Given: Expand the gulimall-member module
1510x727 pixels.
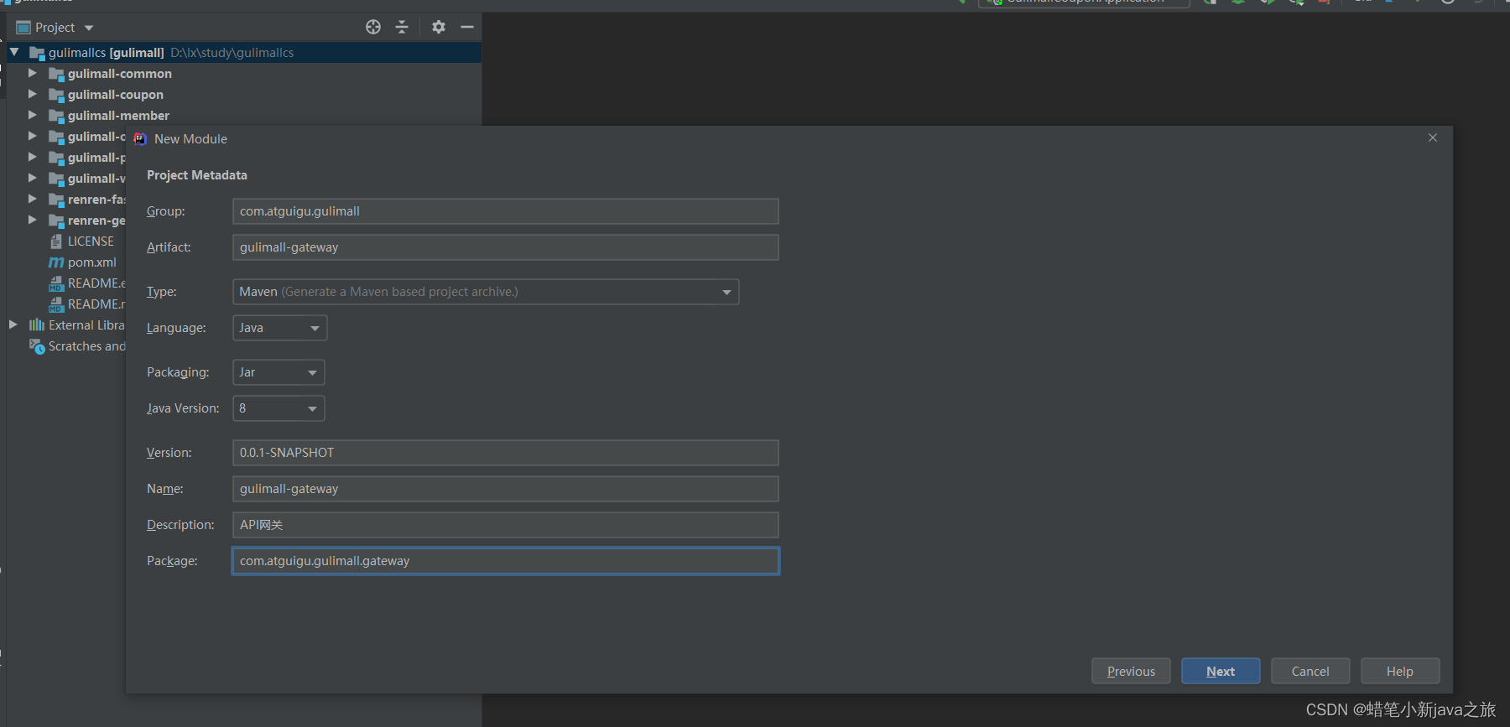Looking at the screenshot, I should (x=33, y=115).
